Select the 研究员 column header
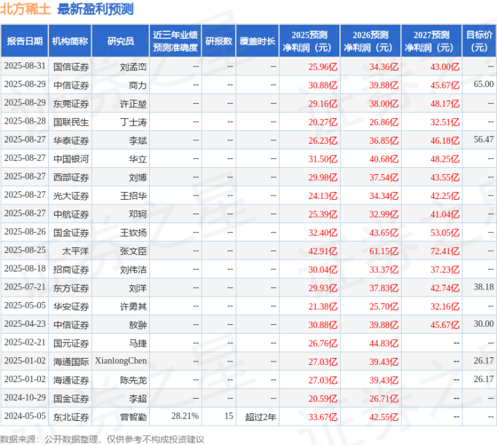The image size is (497, 445). pyautogui.click(x=120, y=41)
